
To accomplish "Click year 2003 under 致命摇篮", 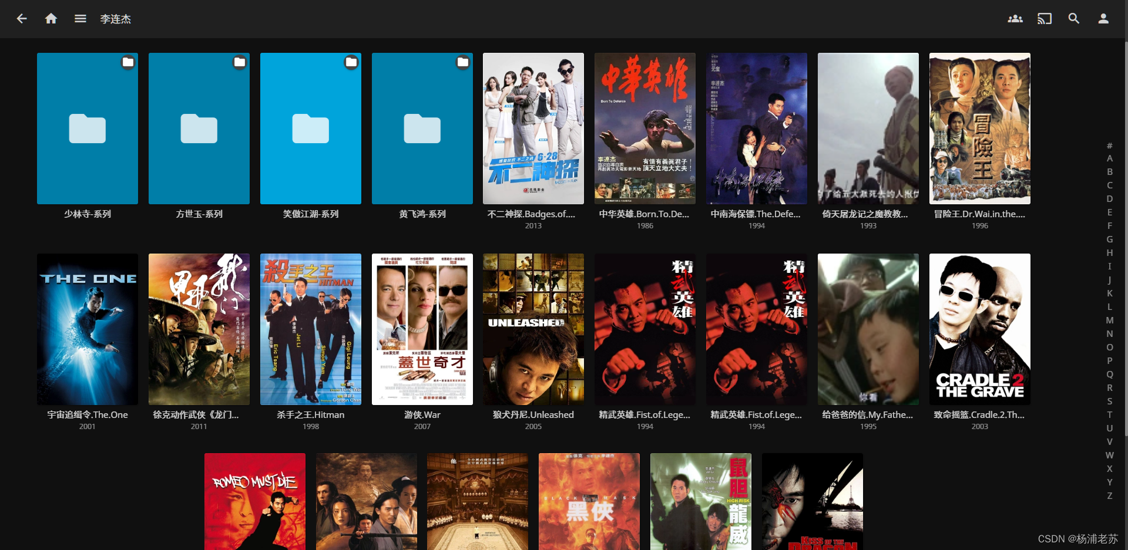I will click(x=980, y=427).
